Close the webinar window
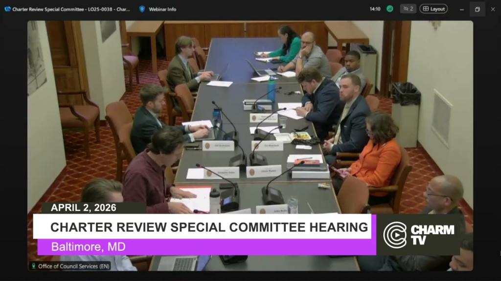501x281 pixels. coord(493,9)
